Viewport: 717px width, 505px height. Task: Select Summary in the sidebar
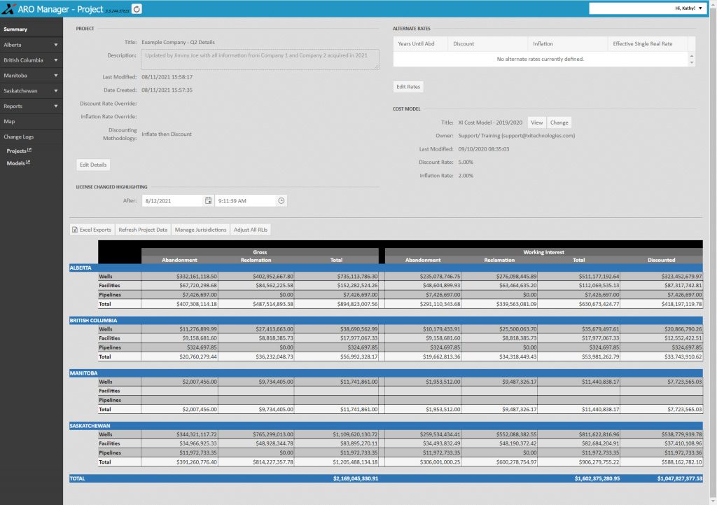[x=31, y=29]
